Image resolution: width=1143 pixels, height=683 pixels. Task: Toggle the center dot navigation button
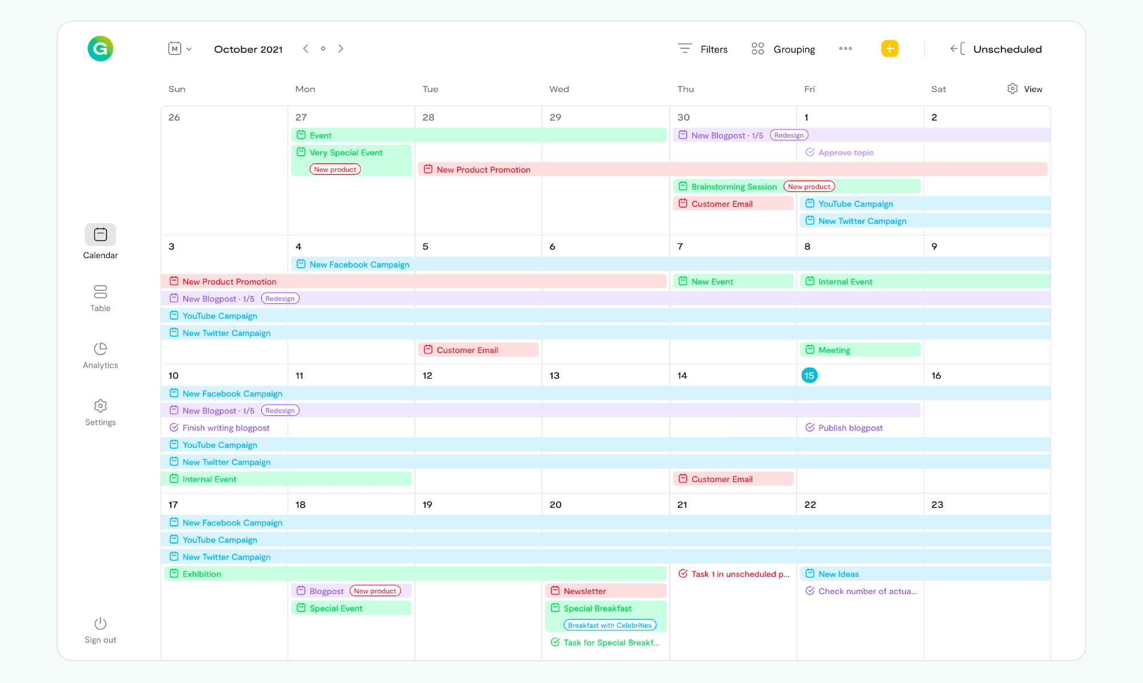[323, 49]
